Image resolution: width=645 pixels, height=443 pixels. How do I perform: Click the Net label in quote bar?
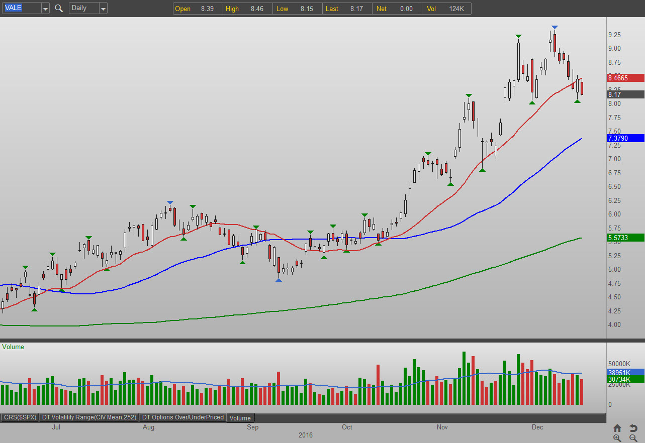[x=381, y=9]
